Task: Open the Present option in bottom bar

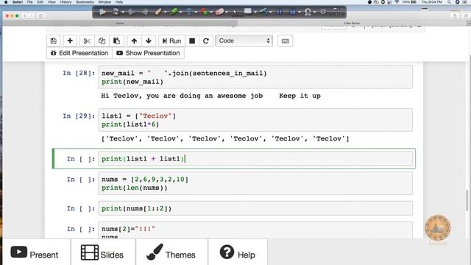Action: (x=36, y=252)
